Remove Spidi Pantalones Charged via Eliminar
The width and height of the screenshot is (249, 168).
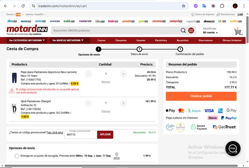coord(106,111)
